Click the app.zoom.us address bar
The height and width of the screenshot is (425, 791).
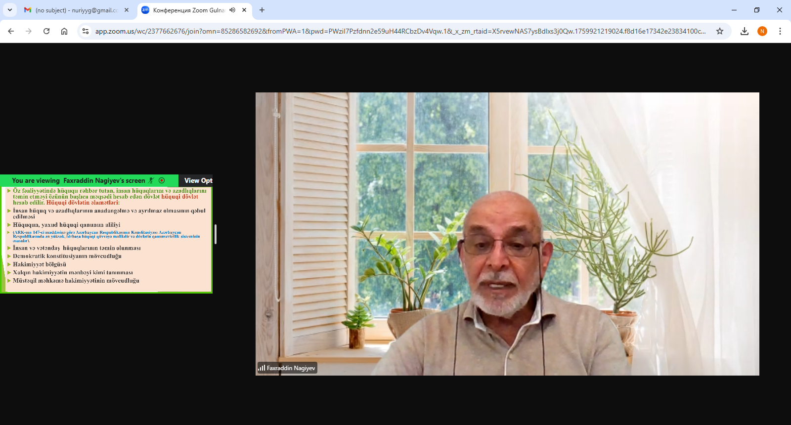(395, 31)
